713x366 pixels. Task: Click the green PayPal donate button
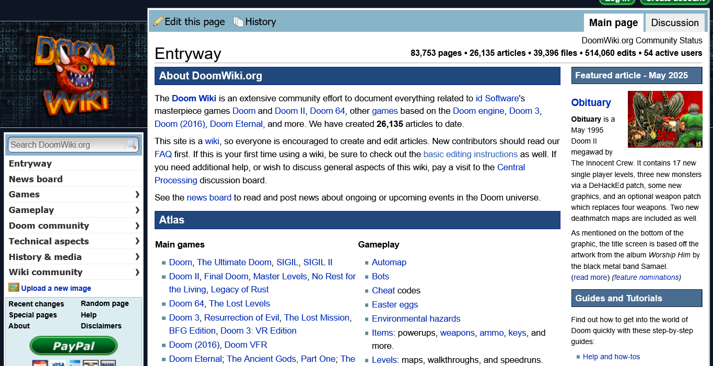(x=74, y=346)
